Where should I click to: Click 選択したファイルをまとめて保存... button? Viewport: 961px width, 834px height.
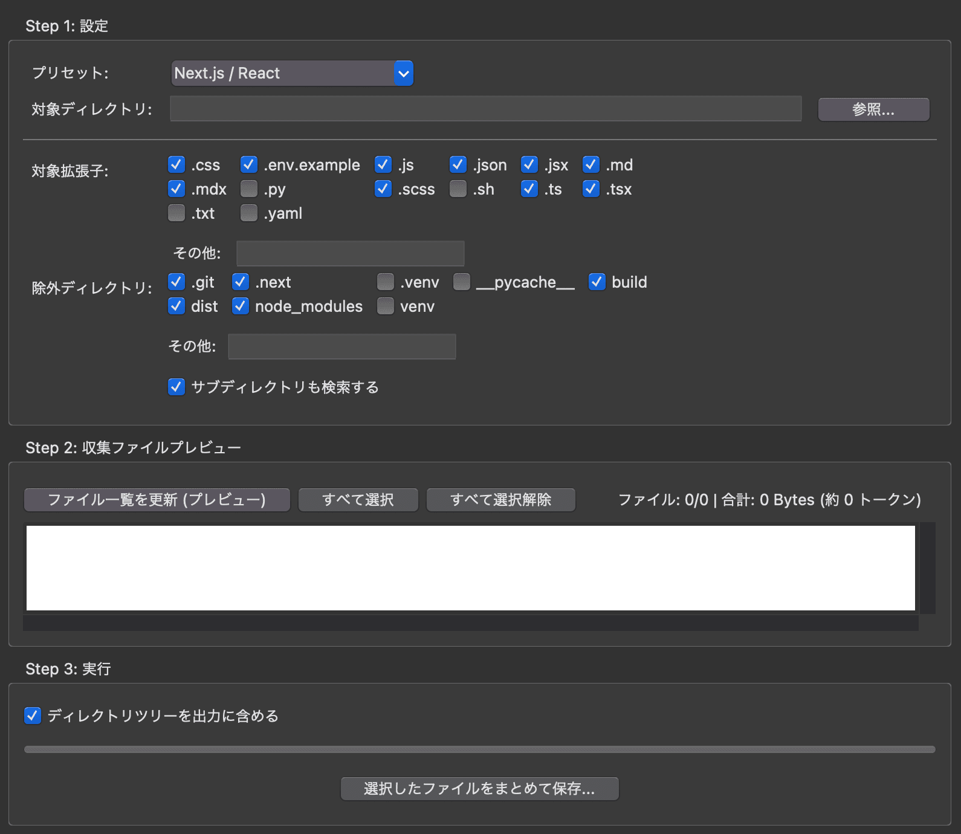479,789
